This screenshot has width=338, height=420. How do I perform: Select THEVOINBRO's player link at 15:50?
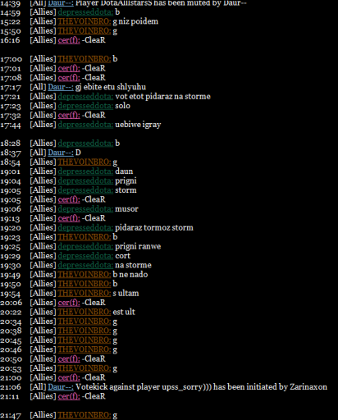(x=84, y=31)
